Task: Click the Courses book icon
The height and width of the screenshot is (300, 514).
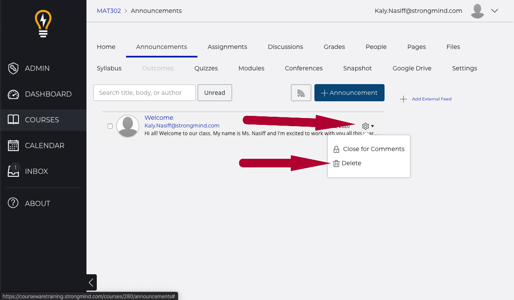Action: coord(13,119)
